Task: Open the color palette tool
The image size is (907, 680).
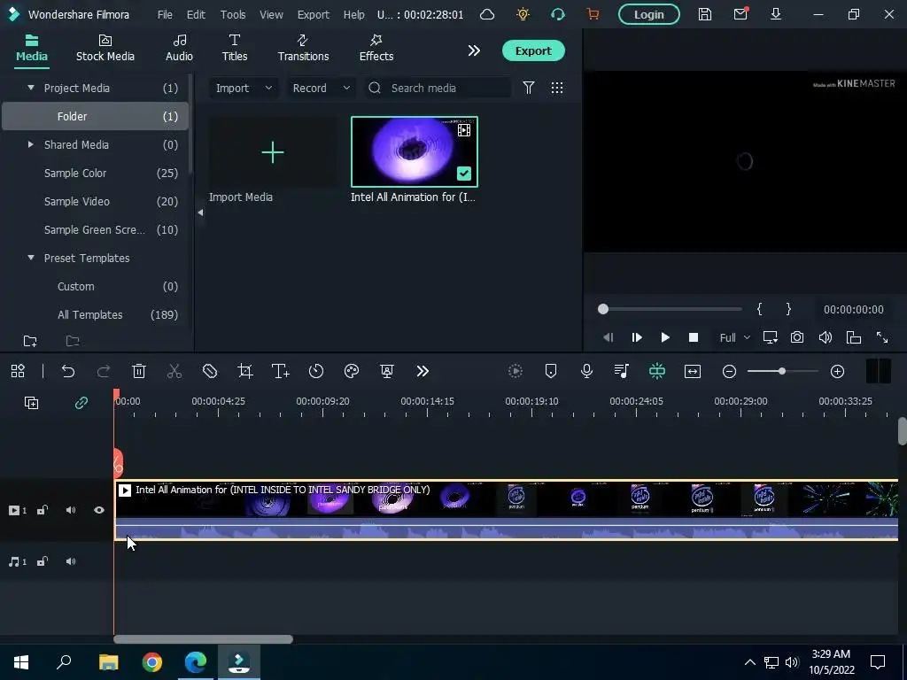Action: click(352, 371)
